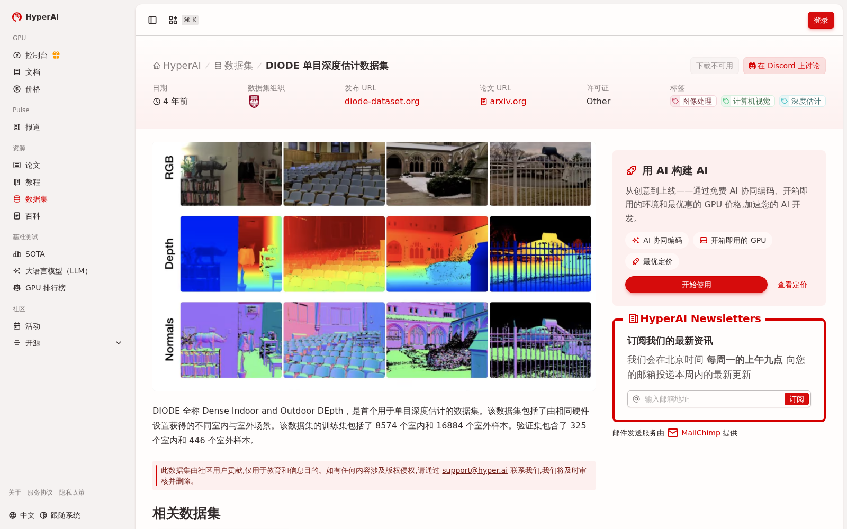This screenshot has width=847, height=529.
Task: Click the 关于 footer link
Action: [15, 492]
